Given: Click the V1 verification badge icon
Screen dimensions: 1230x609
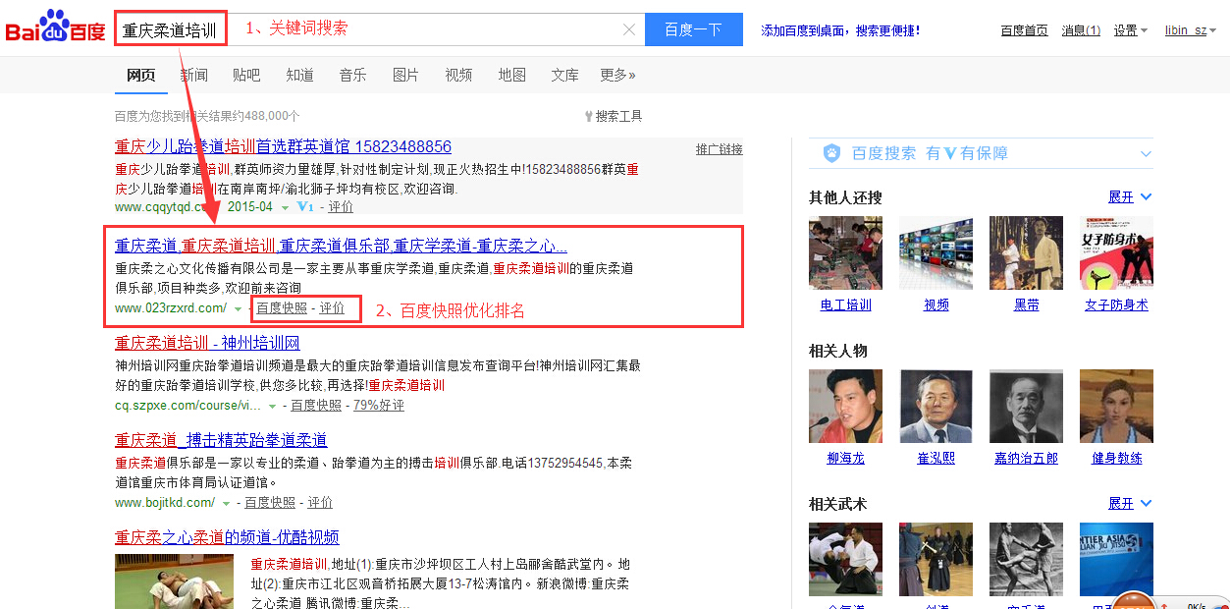Looking at the screenshot, I should (x=304, y=207).
